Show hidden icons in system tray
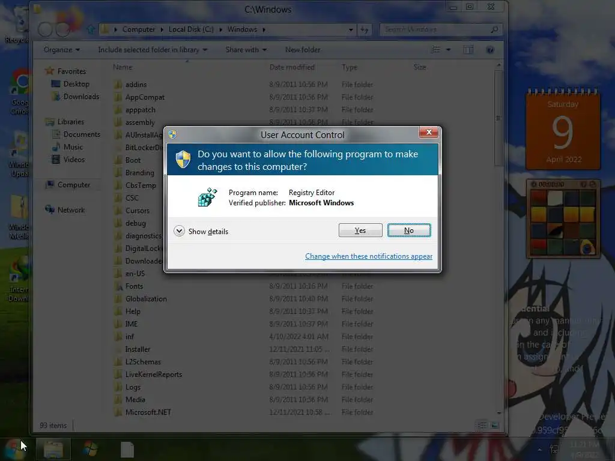The image size is (615, 461). pos(540,450)
